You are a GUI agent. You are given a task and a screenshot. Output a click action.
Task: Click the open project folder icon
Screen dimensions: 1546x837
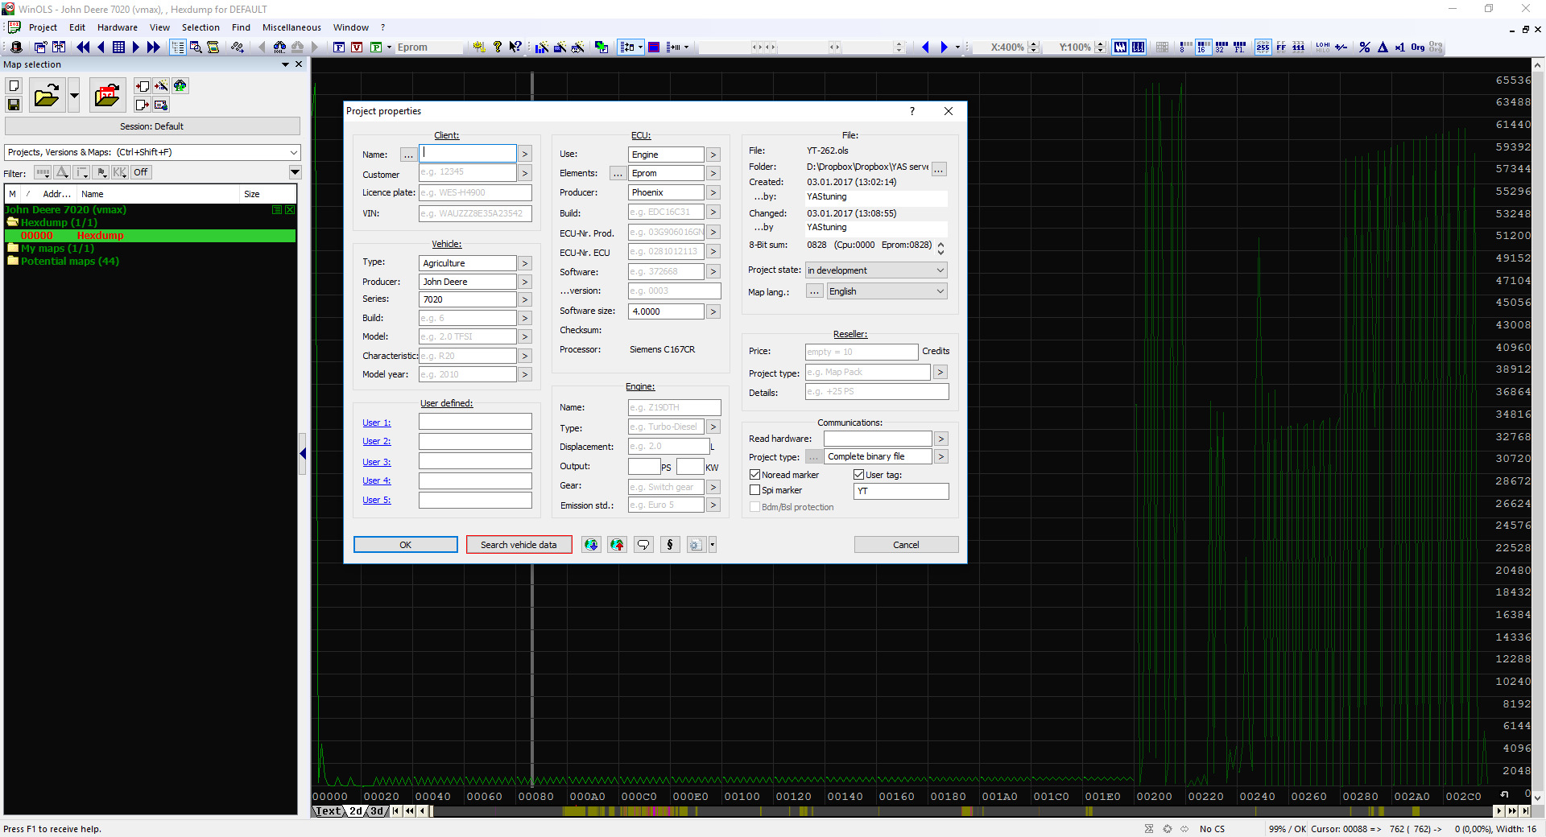point(47,96)
